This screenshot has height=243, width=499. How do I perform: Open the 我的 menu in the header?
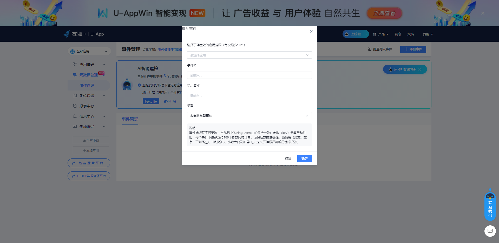pyautogui.click(x=427, y=34)
